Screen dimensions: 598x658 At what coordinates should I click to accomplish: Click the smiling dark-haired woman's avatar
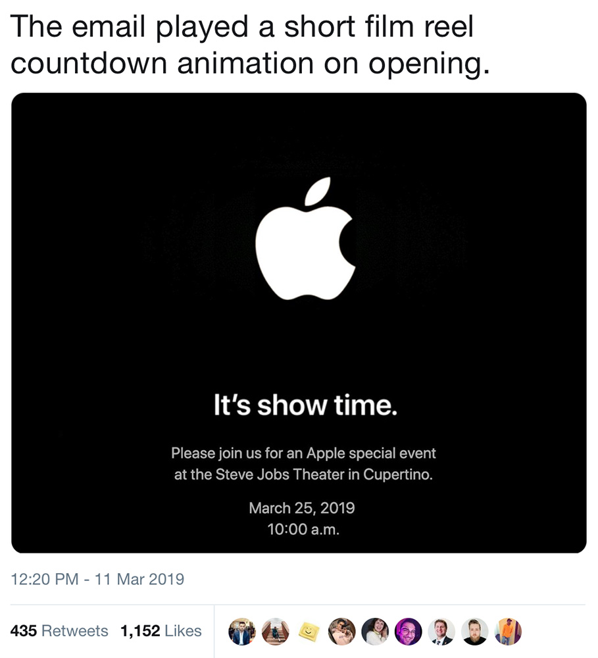375,631
